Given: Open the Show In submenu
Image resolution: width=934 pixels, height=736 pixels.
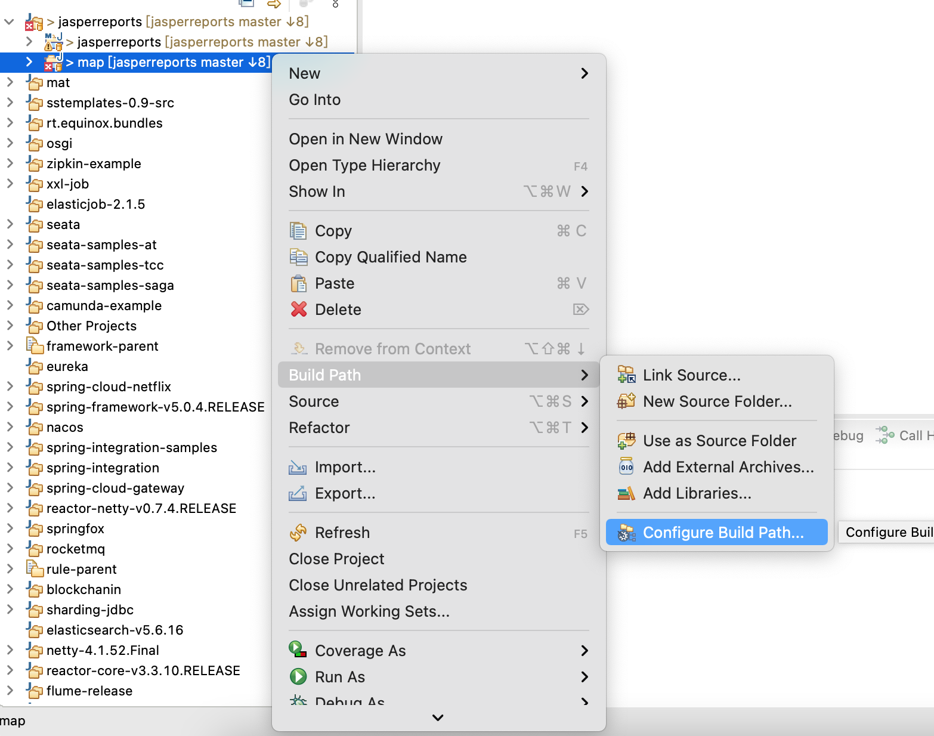Looking at the screenshot, I should pyautogui.click(x=439, y=191).
